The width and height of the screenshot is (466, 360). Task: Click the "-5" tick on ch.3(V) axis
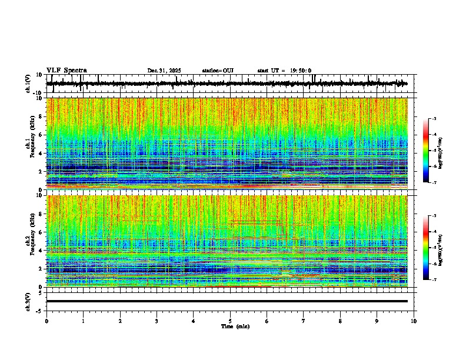(39, 311)
